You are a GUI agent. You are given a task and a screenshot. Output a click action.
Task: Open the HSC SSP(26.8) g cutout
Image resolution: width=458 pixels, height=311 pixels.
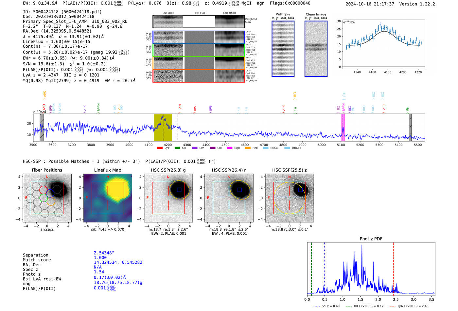coord(168,198)
